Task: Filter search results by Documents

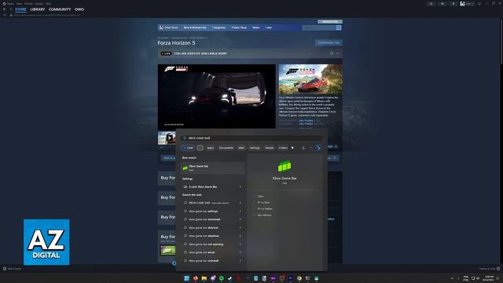Action: pos(226,148)
